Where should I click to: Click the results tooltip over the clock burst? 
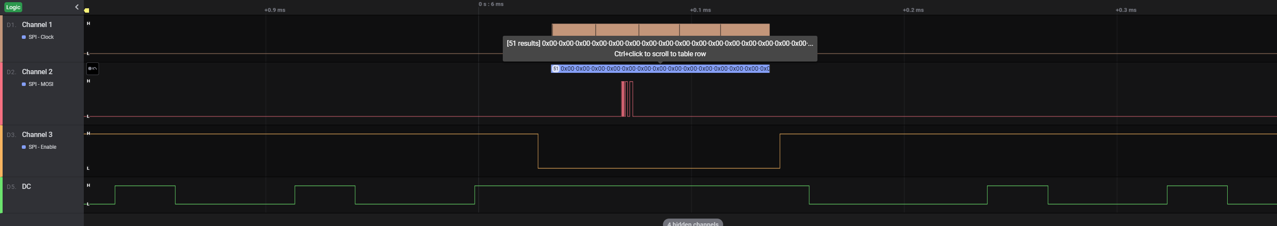tap(660, 48)
